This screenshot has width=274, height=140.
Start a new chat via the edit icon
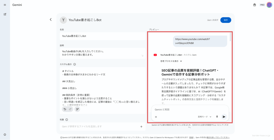coord(5,14)
